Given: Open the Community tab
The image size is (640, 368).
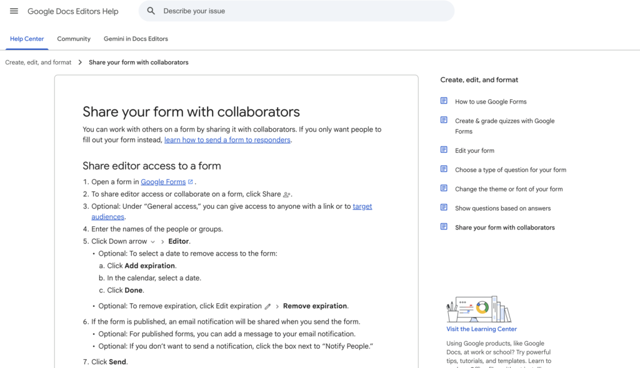Looking at the screenshot, I should [x=74, y=39].
